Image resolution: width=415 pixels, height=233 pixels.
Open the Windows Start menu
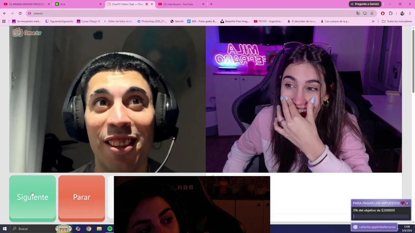tap(5, 229)
